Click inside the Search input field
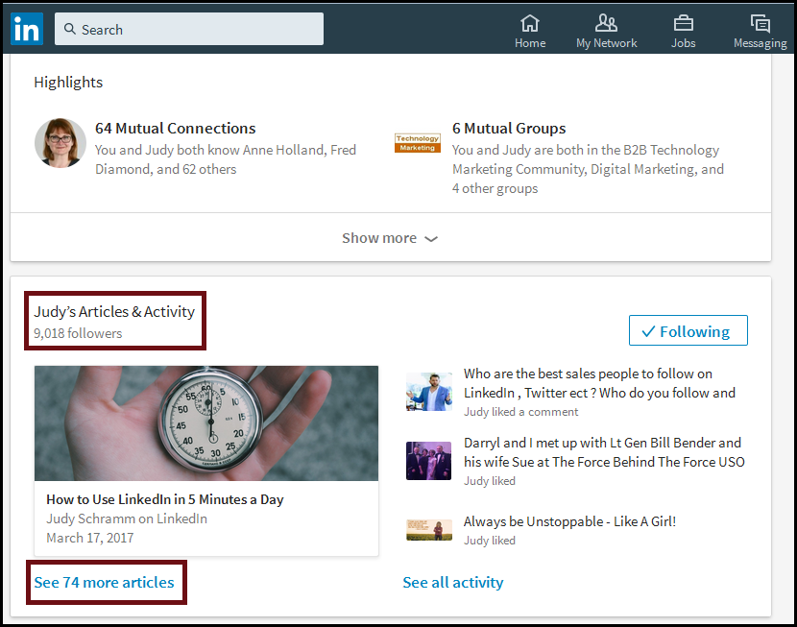This screenshot has width=797, height=627. coord(189,29)
